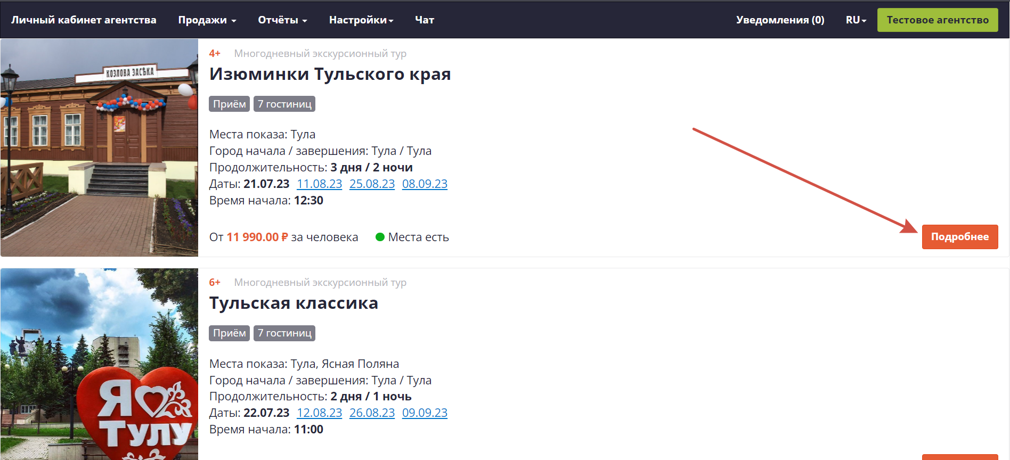Click Приём tag under Тульская классика
The image size is (1010, 460).
click(x=229, y=333)
